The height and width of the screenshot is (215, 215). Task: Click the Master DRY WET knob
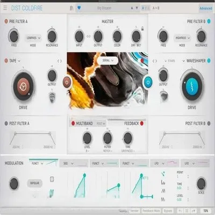pyautogui.click(x=136, y=37)
